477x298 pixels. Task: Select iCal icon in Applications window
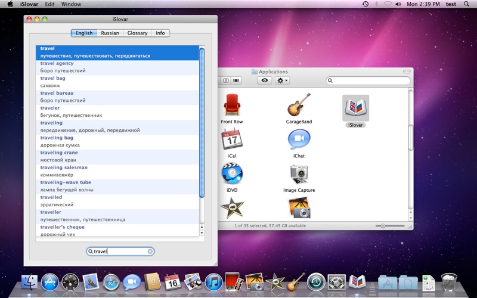coord(232,139)
